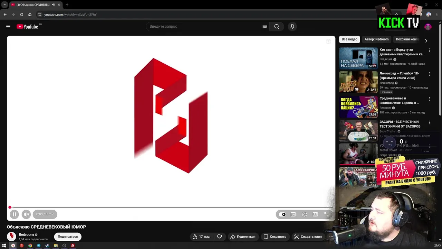The width and height of the screenshot is (442, 249).
Task: Open the Redroom channel avatar
Action: (x=12, y=237)
